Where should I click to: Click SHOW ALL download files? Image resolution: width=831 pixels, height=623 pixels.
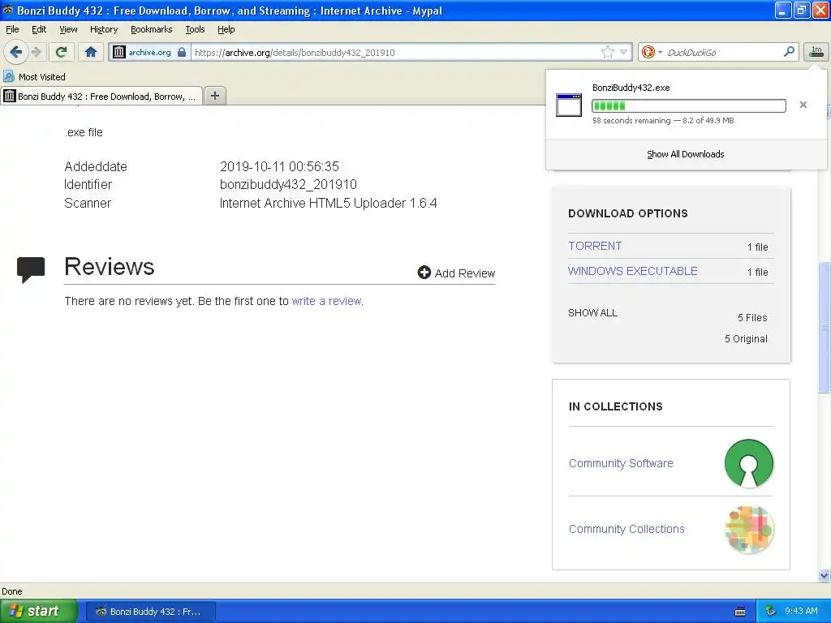point(592,312)
